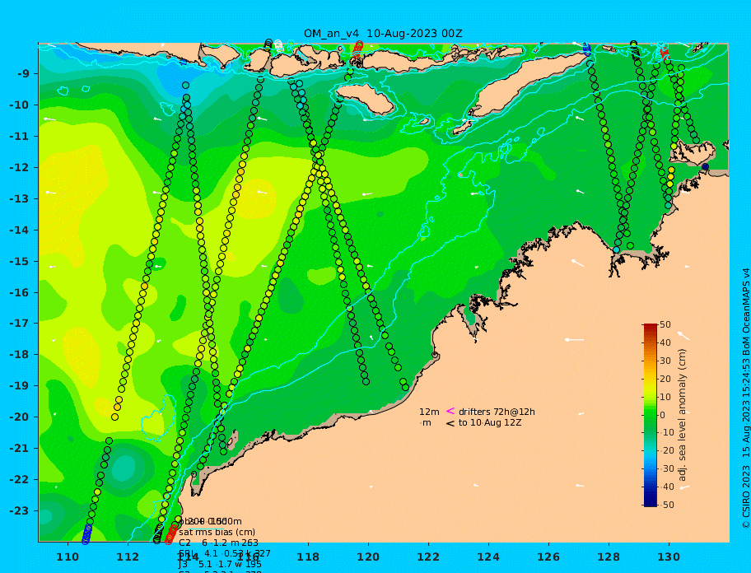
Task: Click the colorbar tick label -30
Action: (x=667, y=468)
